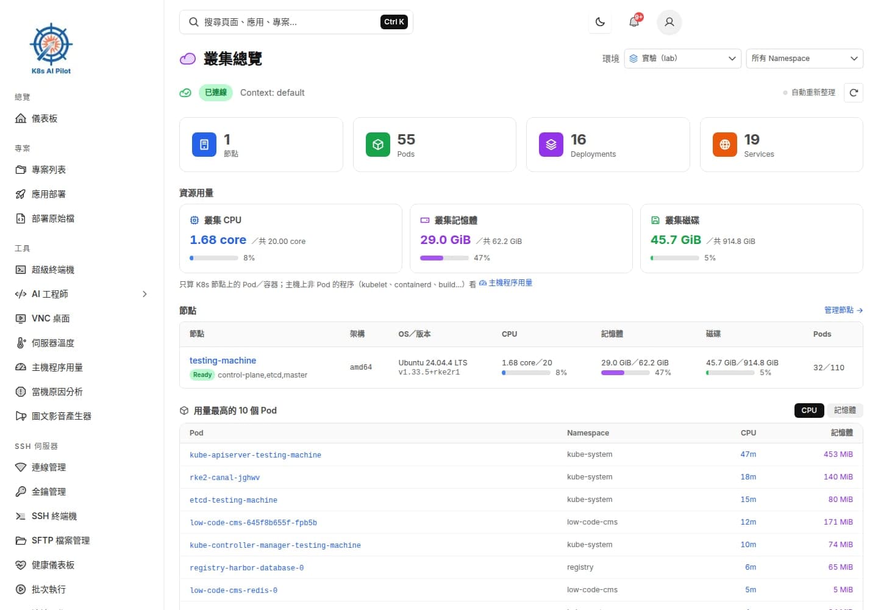The width and height of the screenshot is (878, 610).
Task: Click the blue node card icon
Action: point(204,145)
